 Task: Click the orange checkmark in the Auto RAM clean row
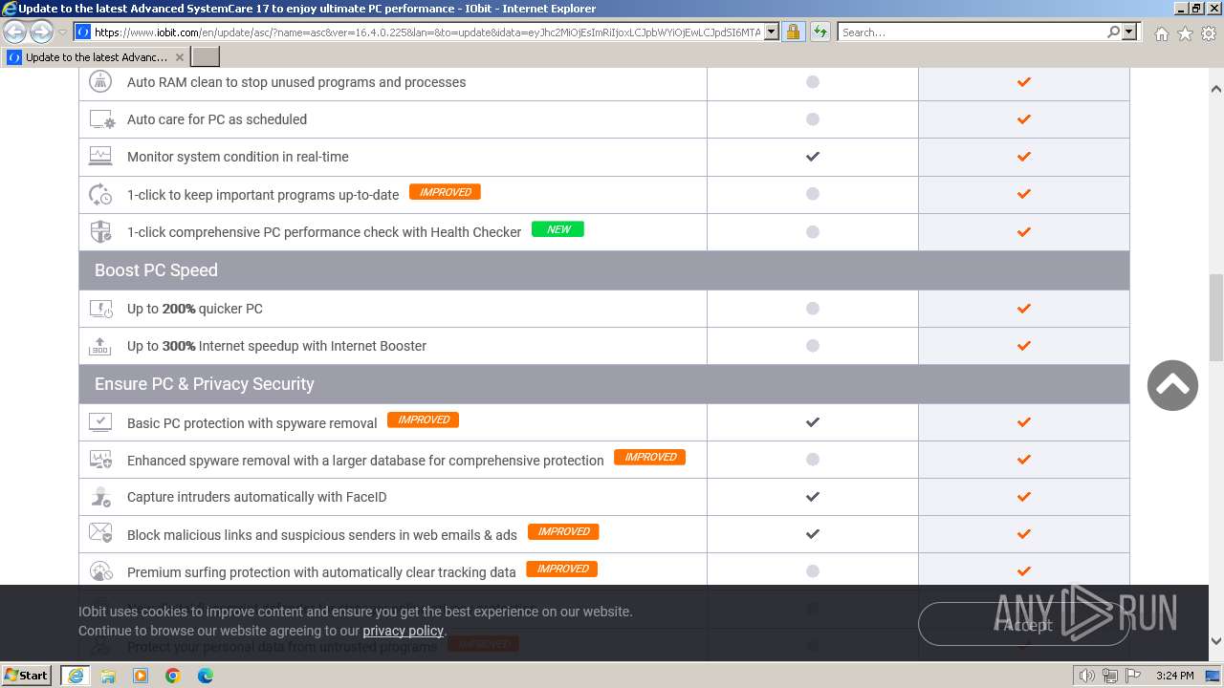[1024, 82]
